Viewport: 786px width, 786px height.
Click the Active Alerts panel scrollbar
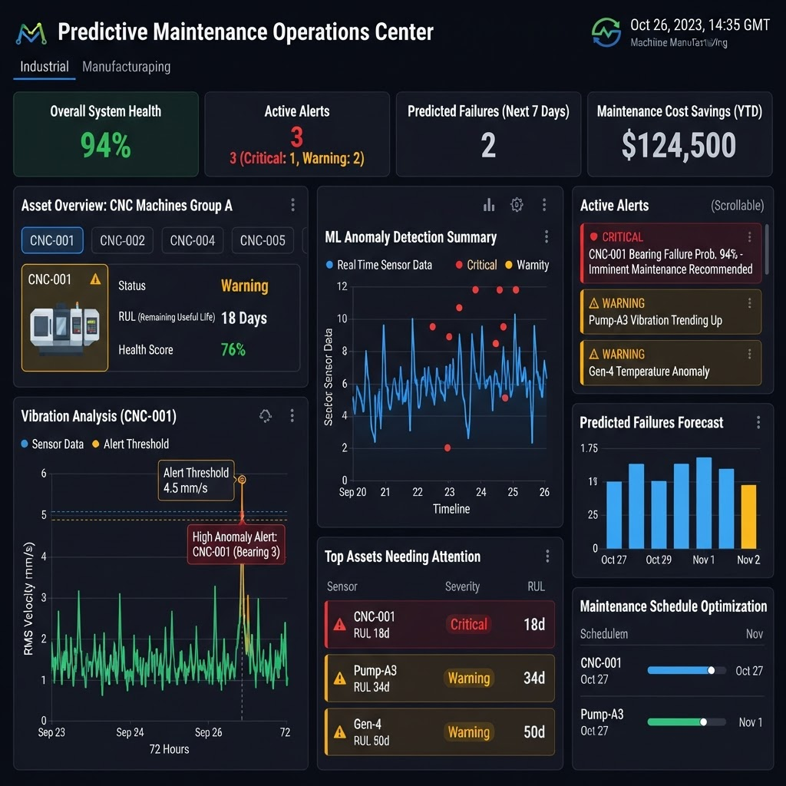[767, 249]
